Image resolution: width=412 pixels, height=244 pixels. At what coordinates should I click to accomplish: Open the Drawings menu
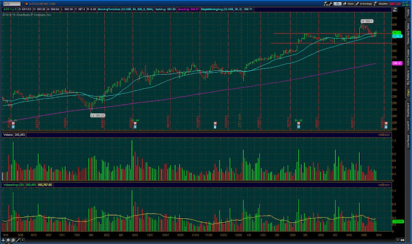coord(364,4)
